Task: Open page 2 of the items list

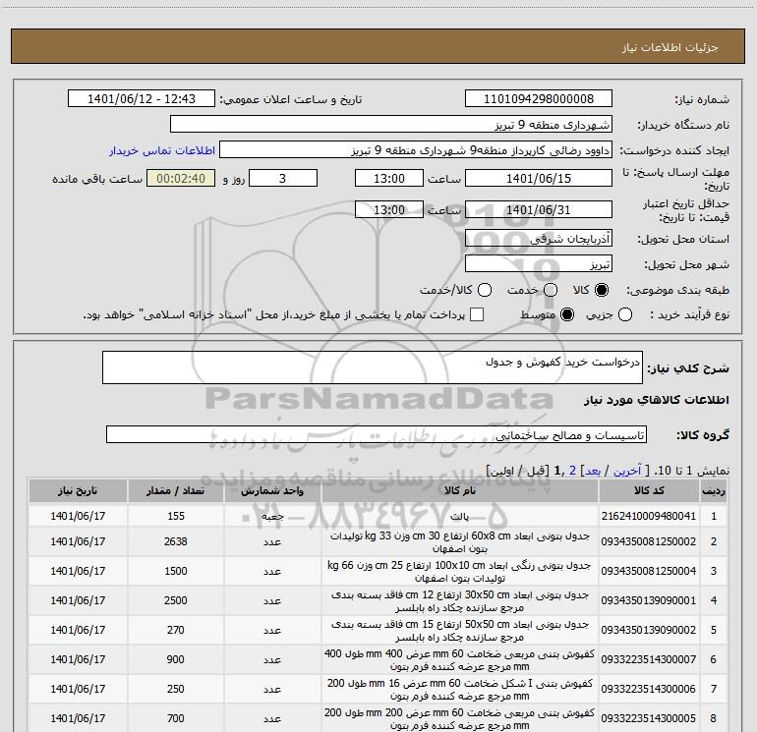Action: coord(572,471)
